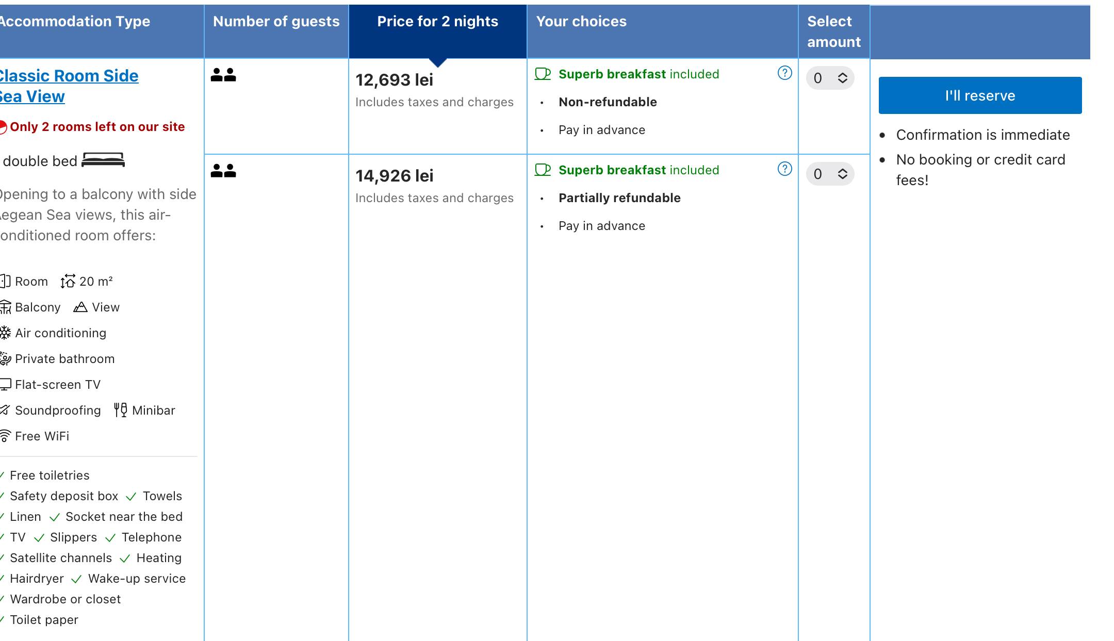Click the 12,693 lei price

pos(395,80)
